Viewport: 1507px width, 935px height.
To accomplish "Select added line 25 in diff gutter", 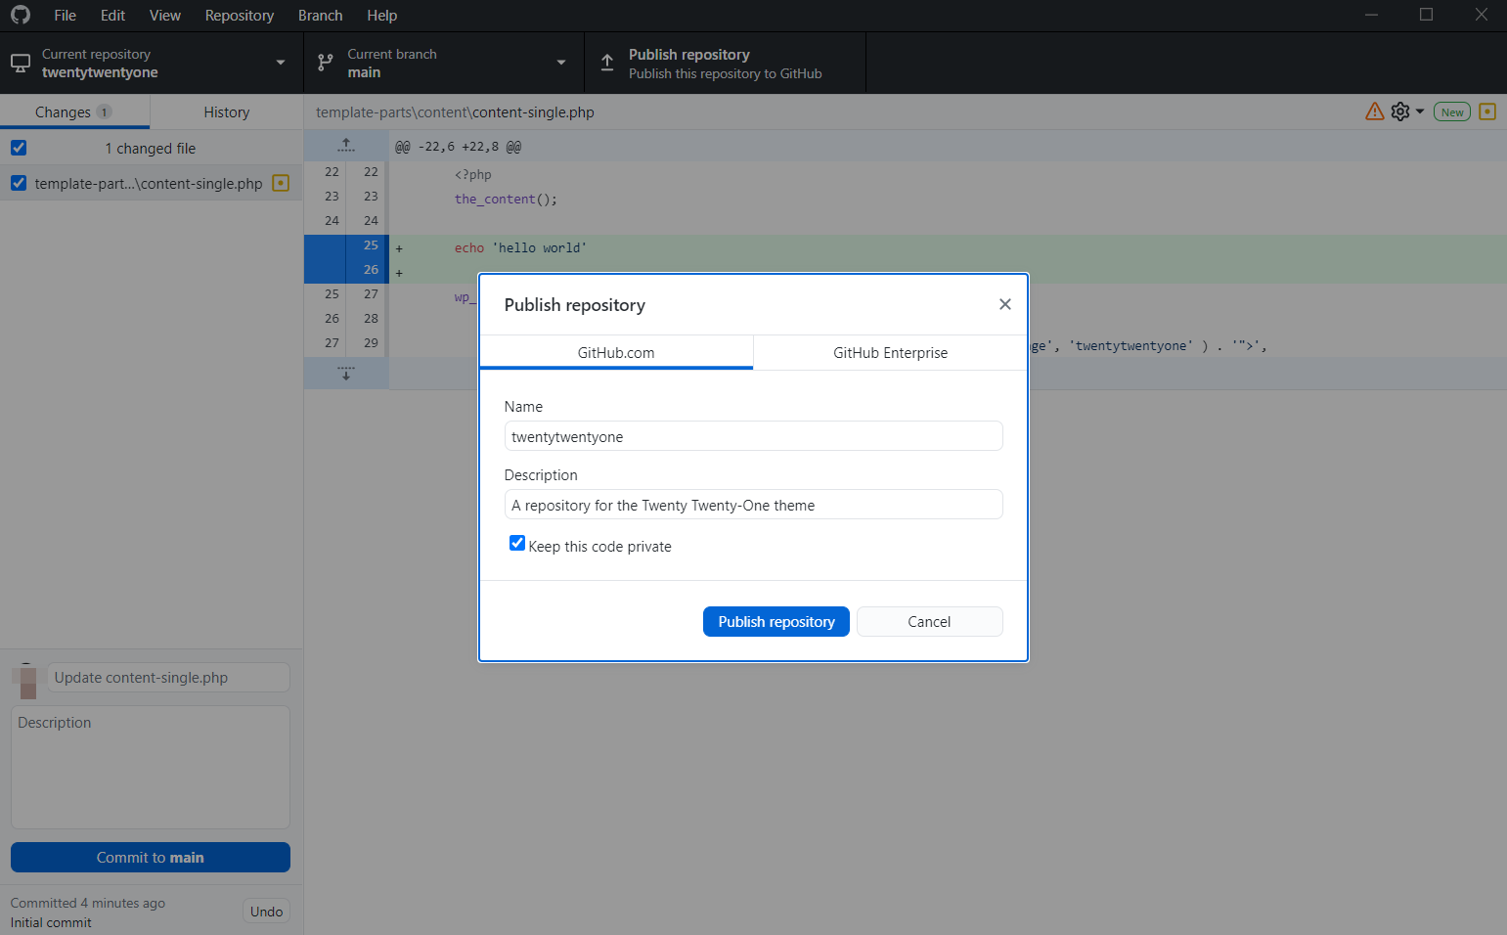I will point(346,245).
